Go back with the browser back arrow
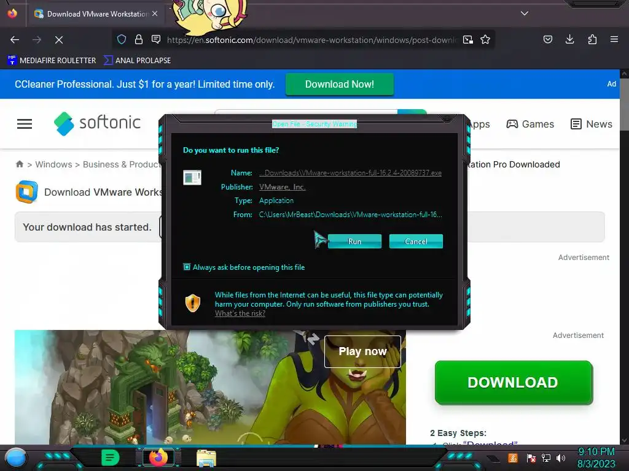The height and width of the screenshot is (471, 629). [x=15, y=40]
